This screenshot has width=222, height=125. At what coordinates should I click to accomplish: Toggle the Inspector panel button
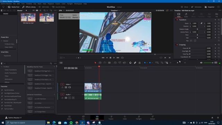click(210, 7)
